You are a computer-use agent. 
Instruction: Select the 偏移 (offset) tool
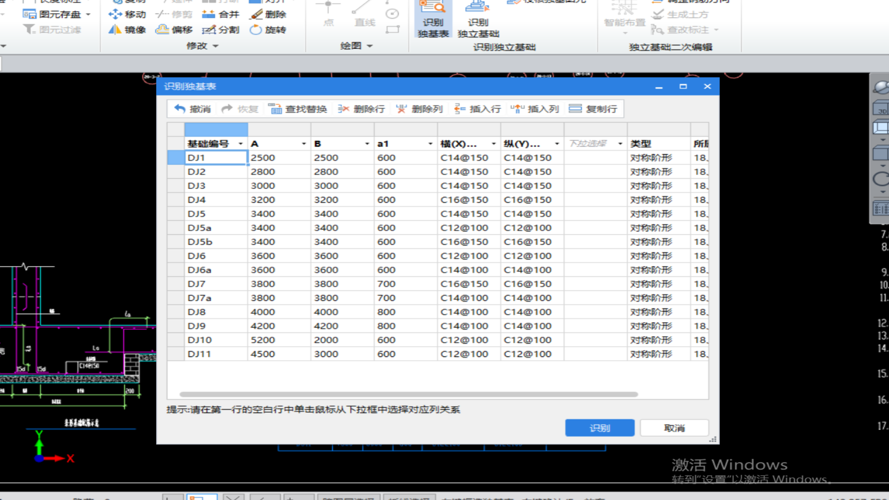click(x=174, y=30)
